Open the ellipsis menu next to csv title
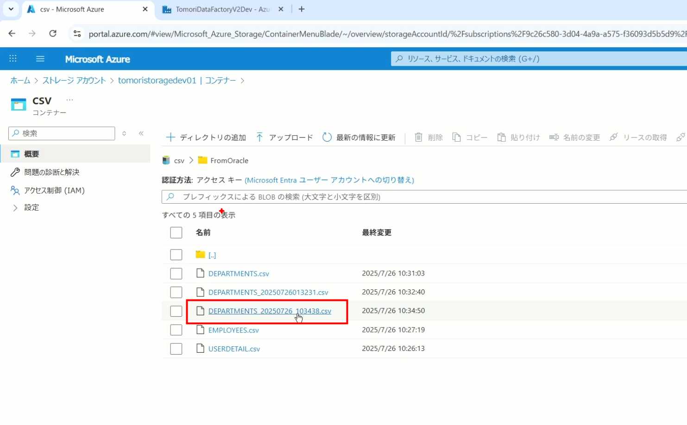 (x=69, y=100)
